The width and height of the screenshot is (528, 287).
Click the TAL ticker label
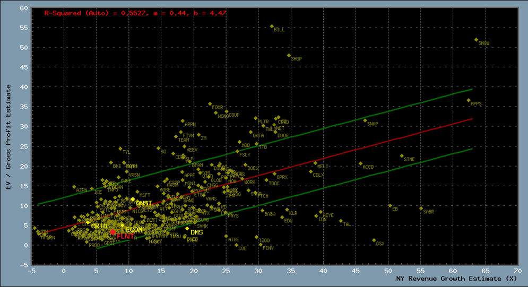pos(347,224)
